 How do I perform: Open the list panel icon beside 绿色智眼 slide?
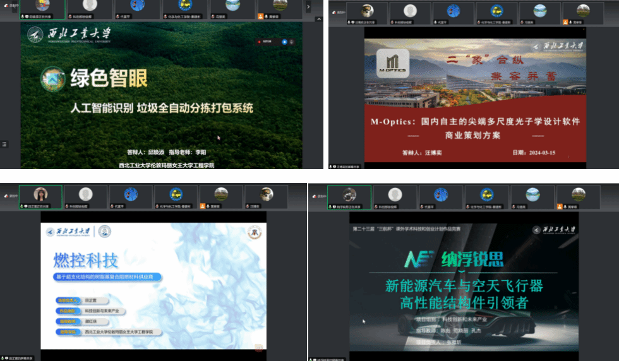pyautogui.click(x=5, y=144)
